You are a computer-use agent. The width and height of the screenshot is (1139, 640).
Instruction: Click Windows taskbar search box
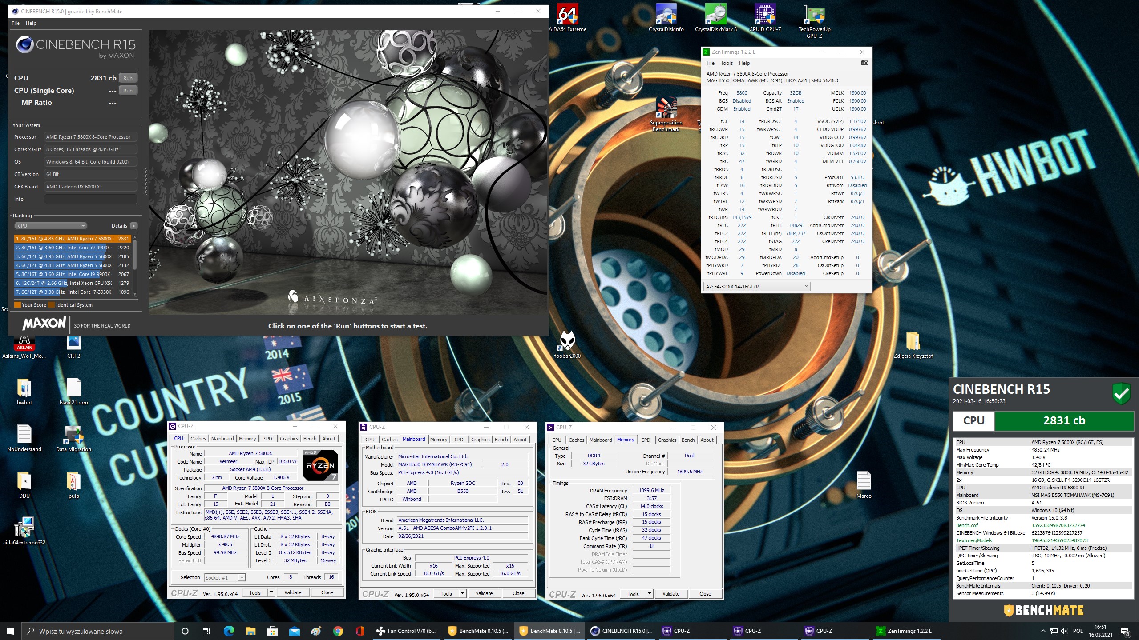[98, 631]
